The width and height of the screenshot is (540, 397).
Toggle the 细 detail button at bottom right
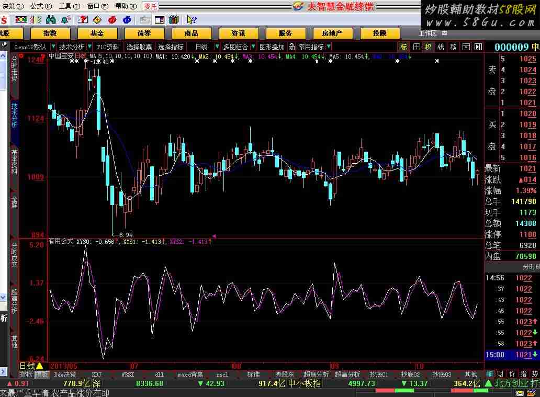[x=489, y=374]
